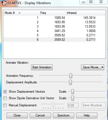Viewport: 108px width, 120px height.
Task: Click the Manual Displacement slider handle
Action: tap(53, 104)
